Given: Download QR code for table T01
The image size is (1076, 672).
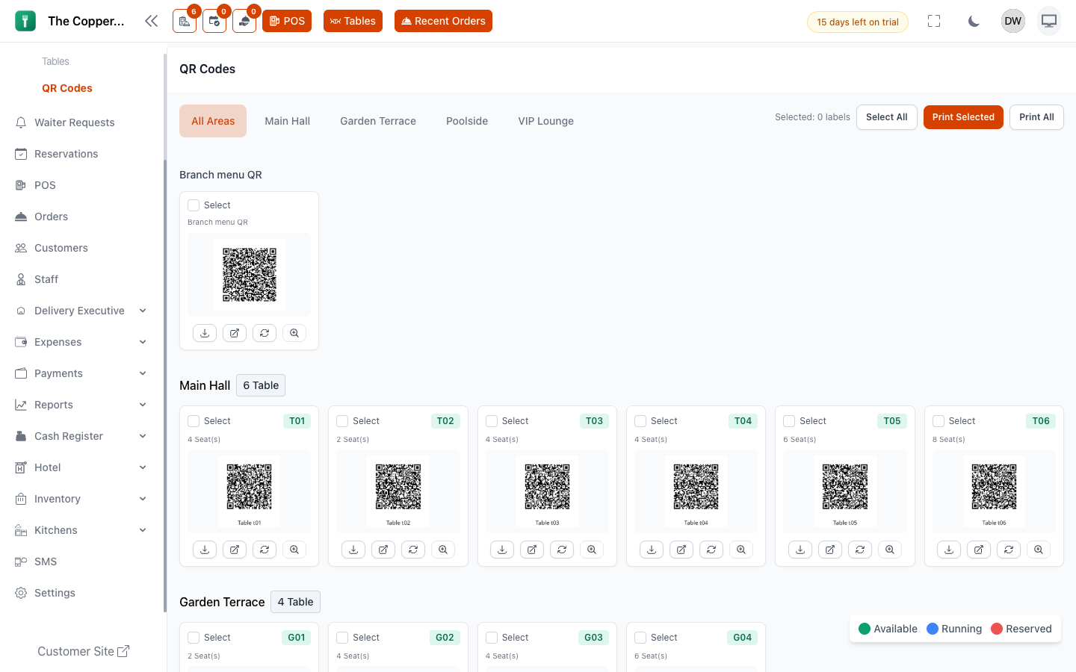Looking at the screenshot, I should coord(205,550).
